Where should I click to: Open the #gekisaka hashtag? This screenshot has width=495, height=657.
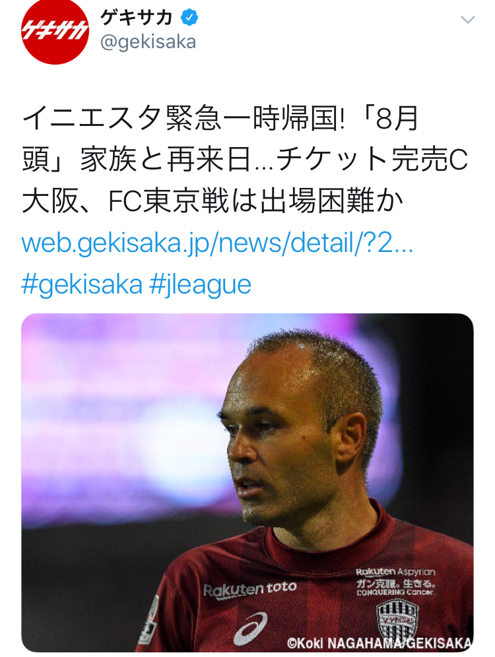point(82,284)
